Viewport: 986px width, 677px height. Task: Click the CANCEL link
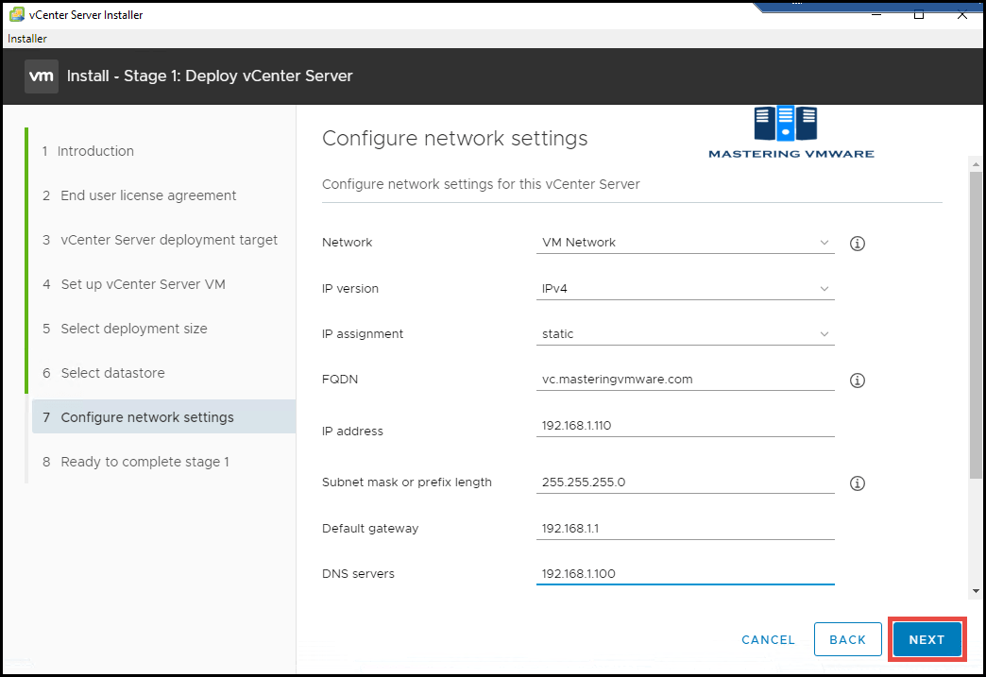768,639
